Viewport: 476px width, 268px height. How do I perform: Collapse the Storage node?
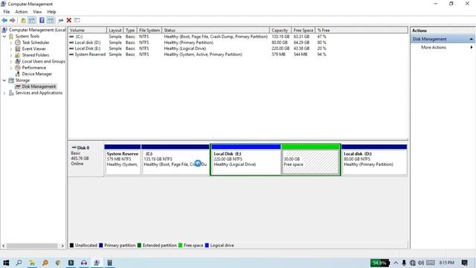coord(4,80)
